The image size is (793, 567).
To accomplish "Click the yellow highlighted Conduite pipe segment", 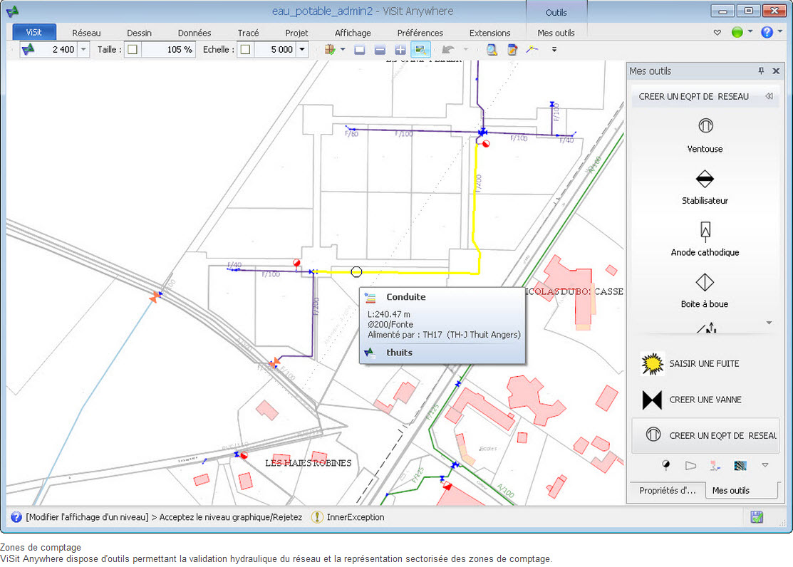I will [x=405, y=273].
